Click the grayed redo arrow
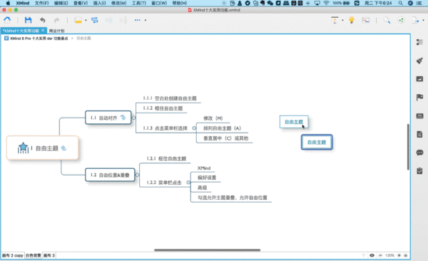Image resolution: width=428 pixels, height=261 pixels. click(56, 20)
